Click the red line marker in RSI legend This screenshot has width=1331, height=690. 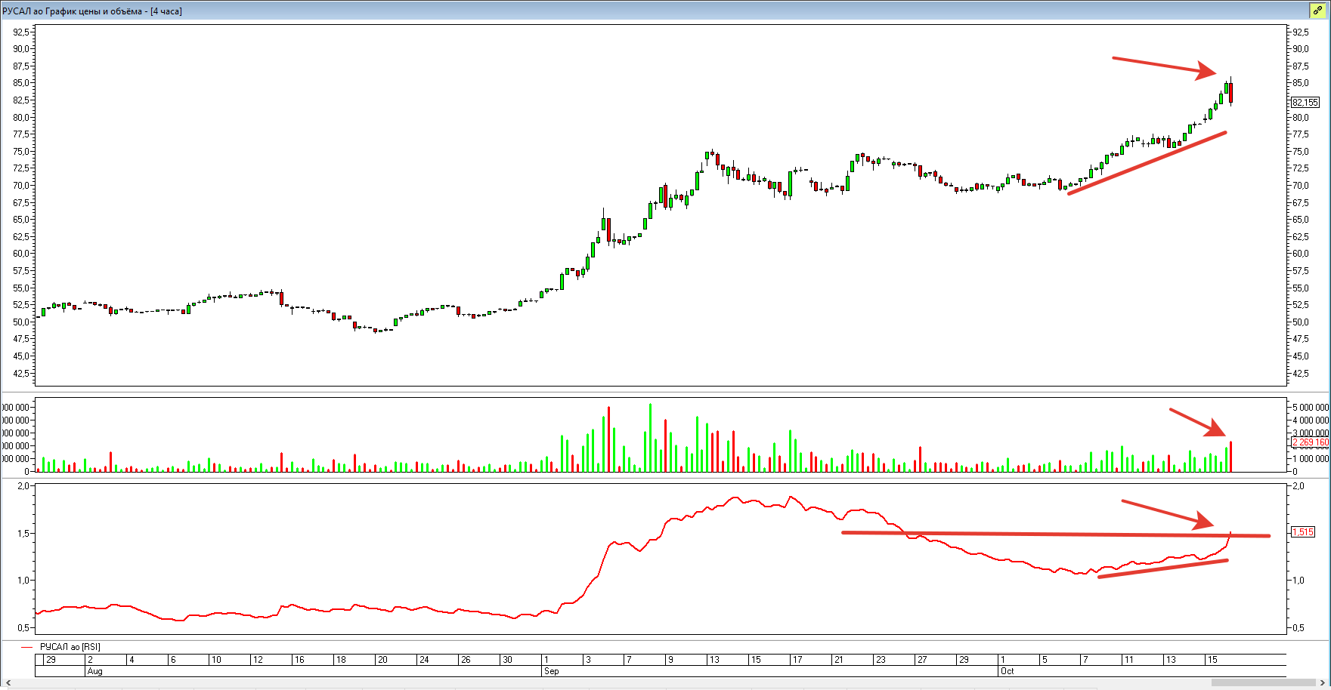tap(27, 647)
